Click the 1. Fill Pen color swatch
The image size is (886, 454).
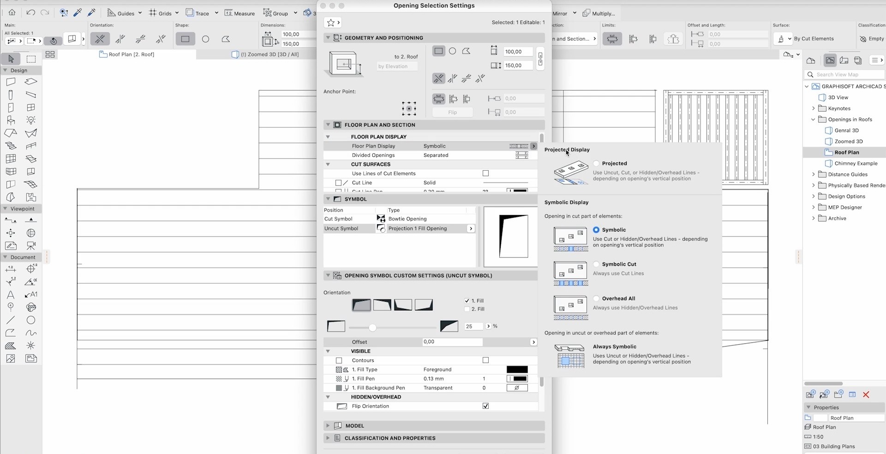(517, 379)
